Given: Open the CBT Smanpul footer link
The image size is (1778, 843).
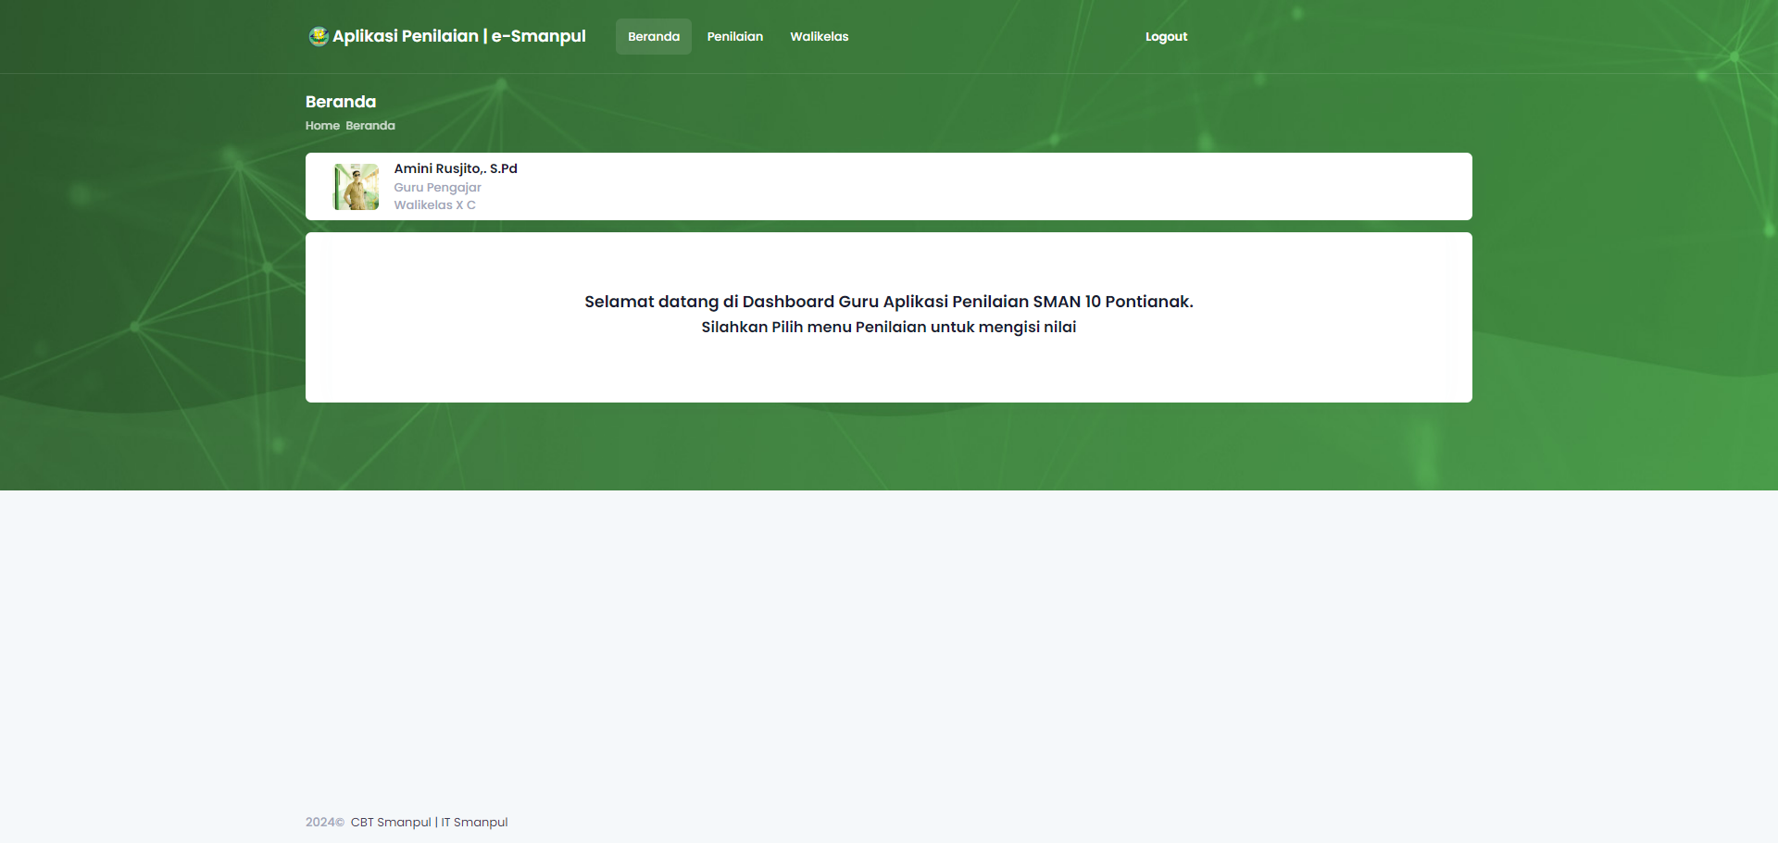Looking at the screenshot, I should (391, 823).
